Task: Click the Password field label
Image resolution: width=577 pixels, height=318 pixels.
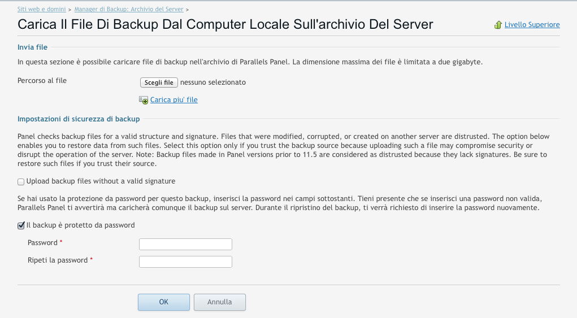Action: click(43, 243)
